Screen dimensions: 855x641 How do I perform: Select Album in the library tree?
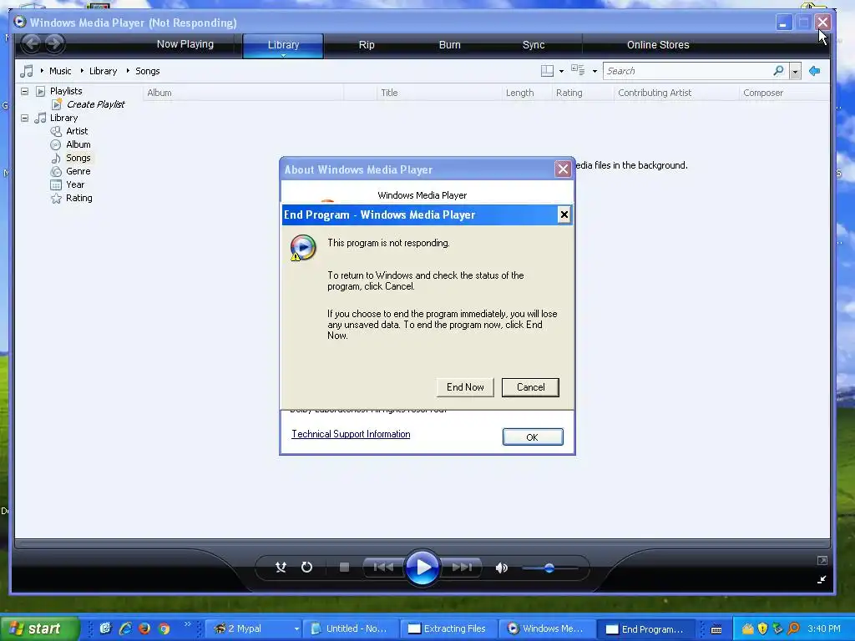[78, 144]
